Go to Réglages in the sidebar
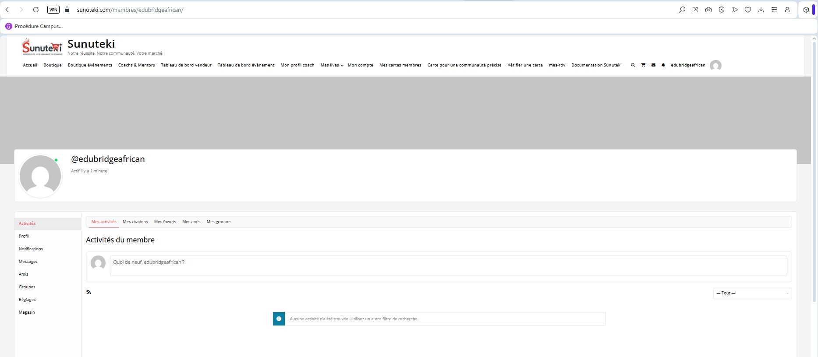Viewport: 818px width, 357px height. tap(27, 300)
